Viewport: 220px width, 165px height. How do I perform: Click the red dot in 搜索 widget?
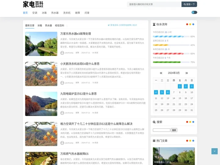tap(187, 122)
